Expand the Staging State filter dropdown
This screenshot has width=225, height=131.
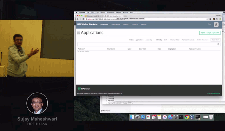pyautogui.click(x=175, y=40)
